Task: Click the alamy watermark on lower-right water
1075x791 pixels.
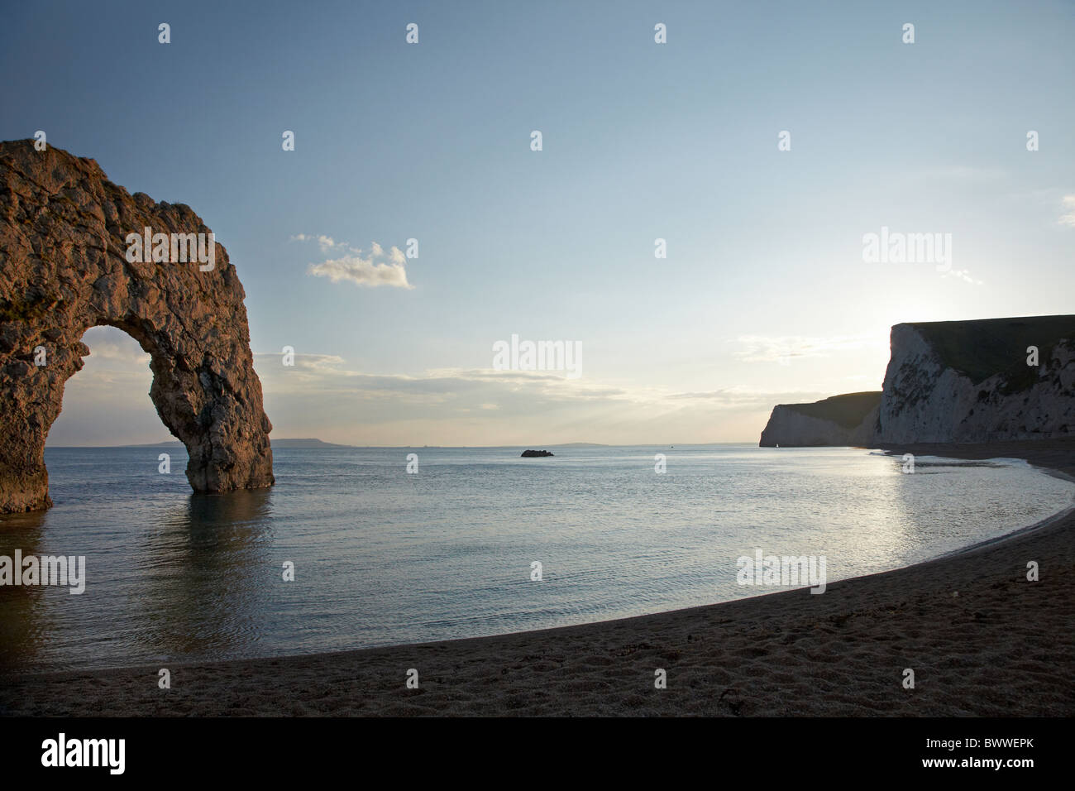Action: (x=781, y=571)
